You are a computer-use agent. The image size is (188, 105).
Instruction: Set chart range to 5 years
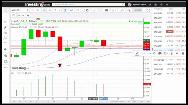pyautogui.click(x=20, y=102)
